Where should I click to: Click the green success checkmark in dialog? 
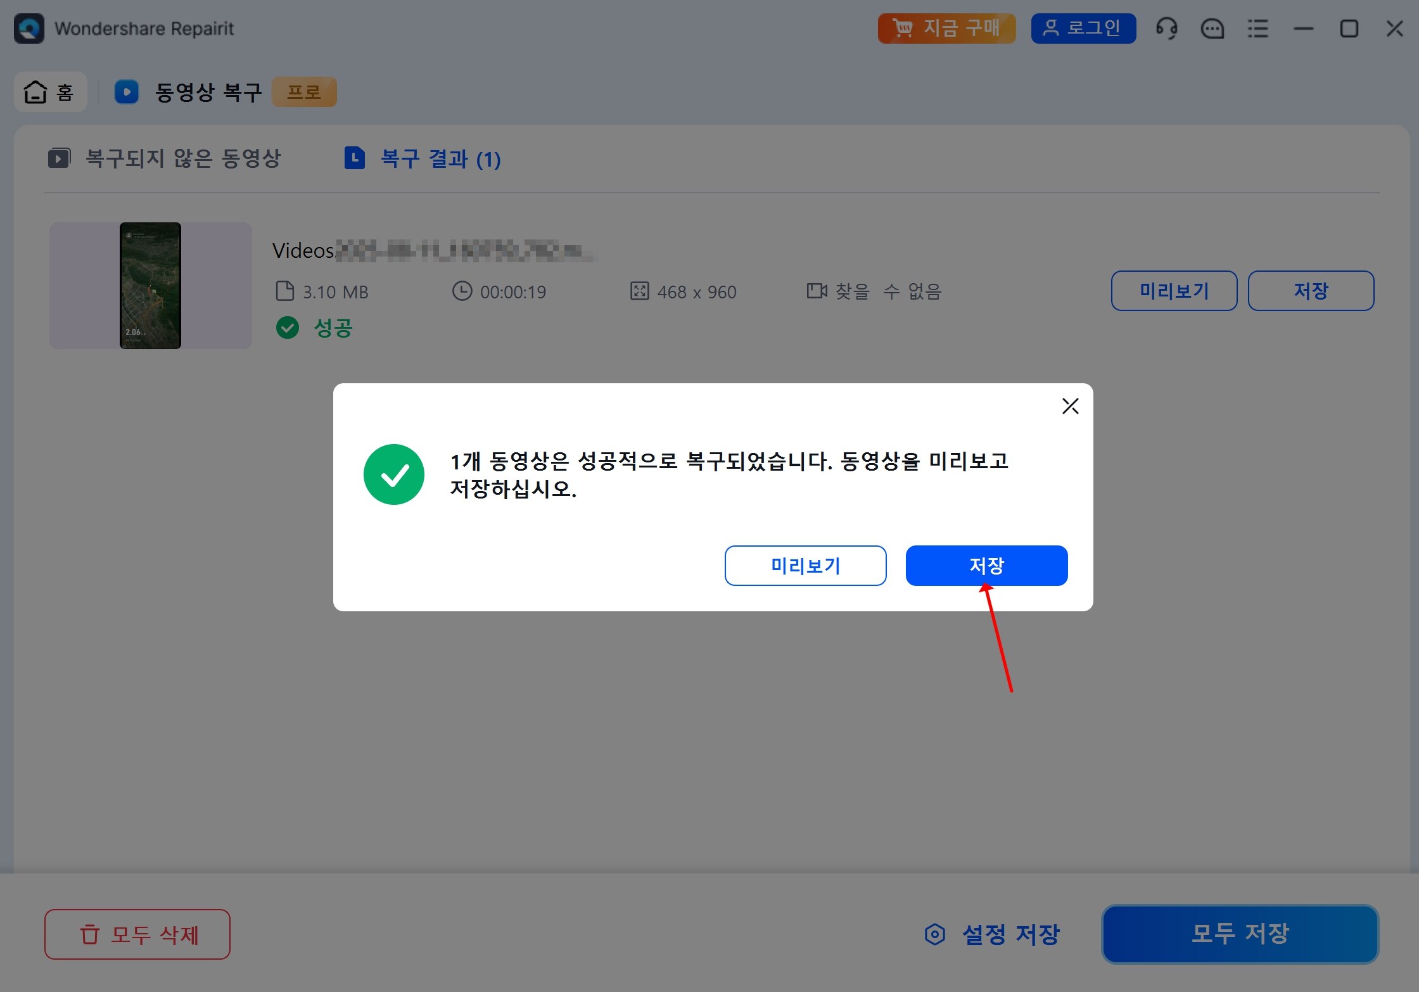(394, 474)
